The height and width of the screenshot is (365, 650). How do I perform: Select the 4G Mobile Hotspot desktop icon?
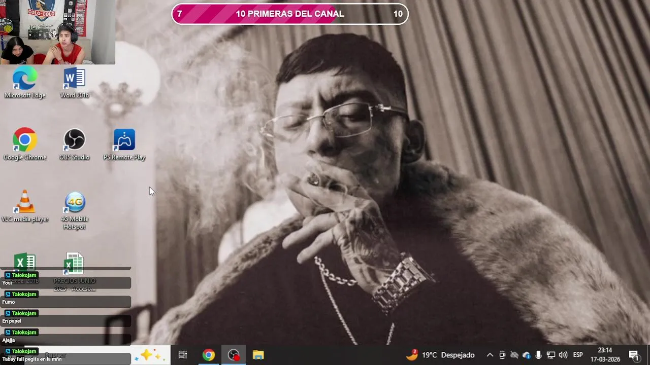pyautogui.click(x=75, y=211)
